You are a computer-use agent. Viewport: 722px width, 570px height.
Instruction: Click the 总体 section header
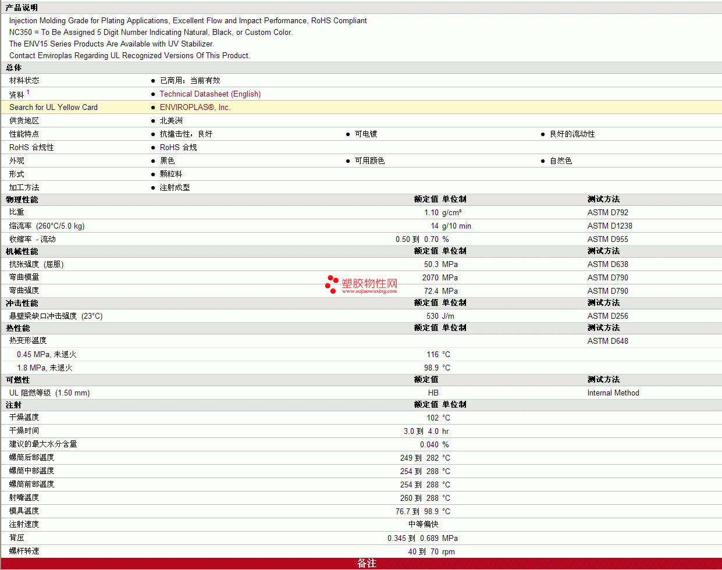pos(14,67)
